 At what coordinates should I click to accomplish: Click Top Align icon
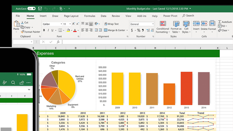(83, 24)
